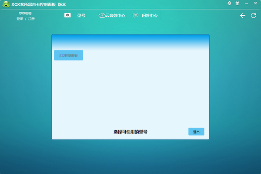
Task: Open the 型号 tab
Action: (81, 16)
